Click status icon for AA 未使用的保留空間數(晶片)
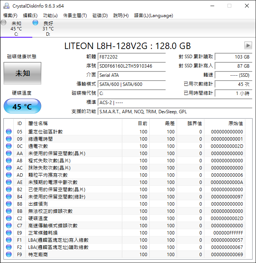Screen dimensions: 256x263 click(9, 153)
